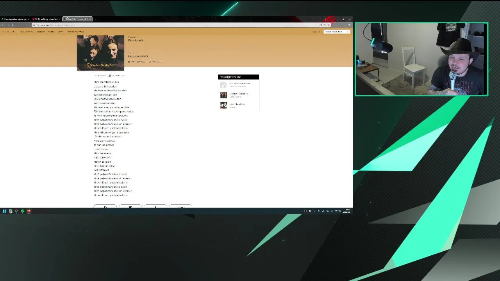Click the lyric line 'Näin näkyjäkin'
500x281 pixels.
pos(102,158)
